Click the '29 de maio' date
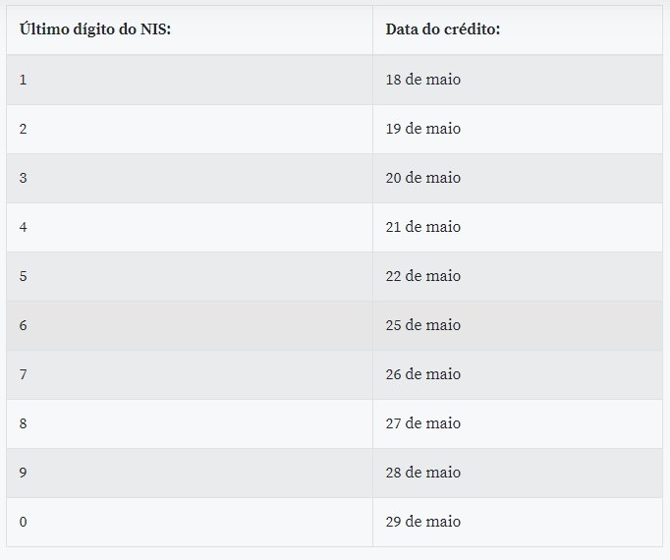Image resolution: width=670 pixels, height=560 pixels. click(x=423, y=522)
